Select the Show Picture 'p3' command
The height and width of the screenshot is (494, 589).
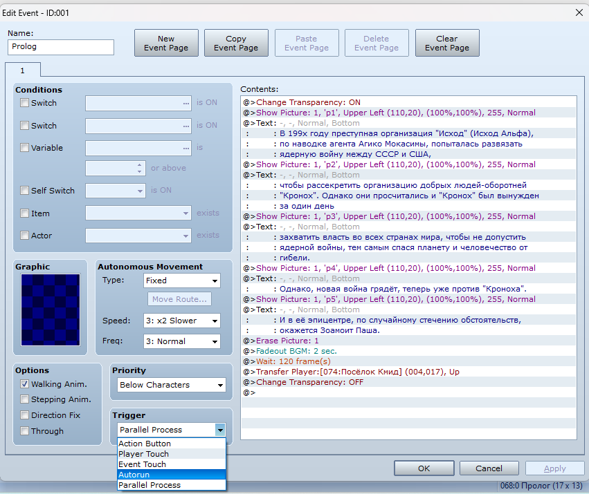[408, 216]
